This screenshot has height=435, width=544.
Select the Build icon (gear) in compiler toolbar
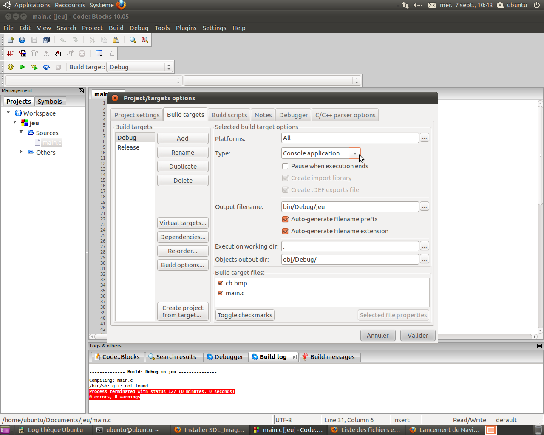pos(10,67)
